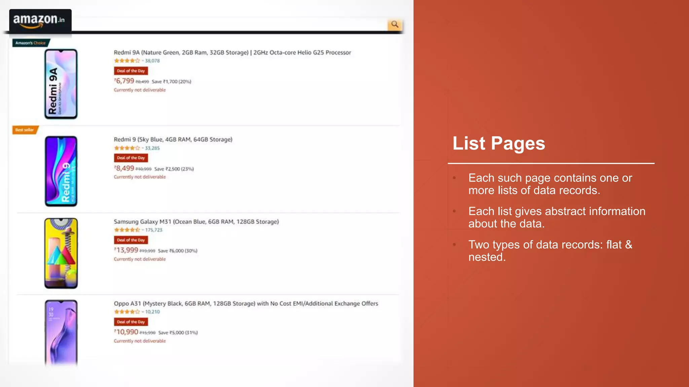Open the Redmi 9 Sky Blue title link
689x387 pixels.
tap(173, 139)
